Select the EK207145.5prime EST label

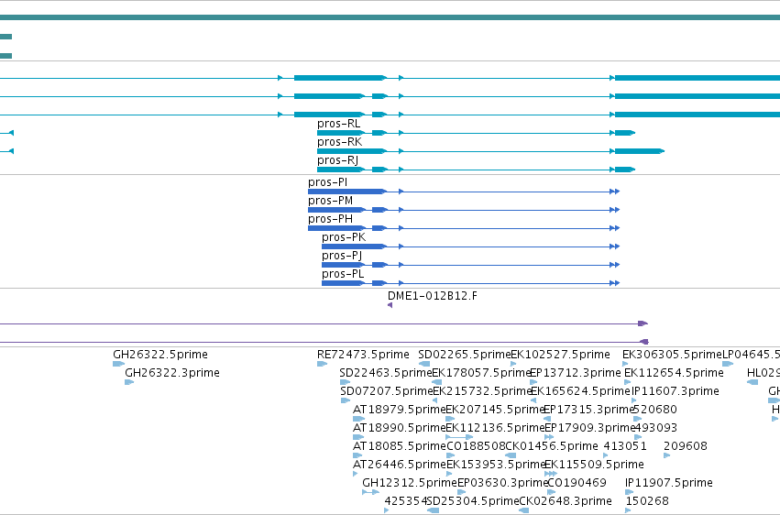496,411
